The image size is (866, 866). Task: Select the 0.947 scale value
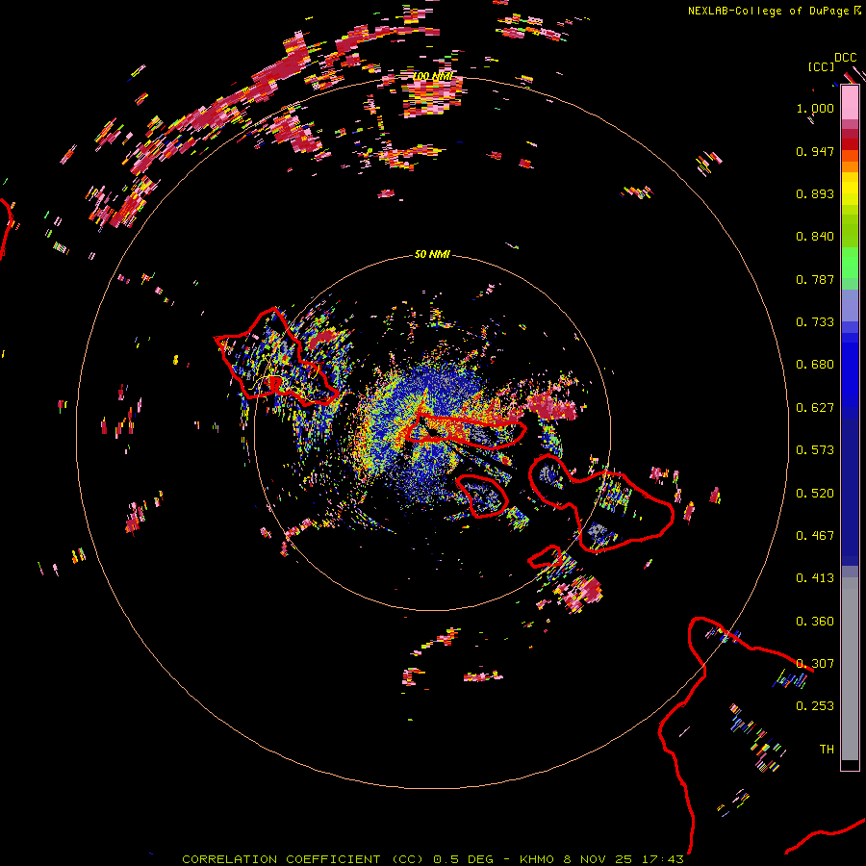tap(815, 151)
